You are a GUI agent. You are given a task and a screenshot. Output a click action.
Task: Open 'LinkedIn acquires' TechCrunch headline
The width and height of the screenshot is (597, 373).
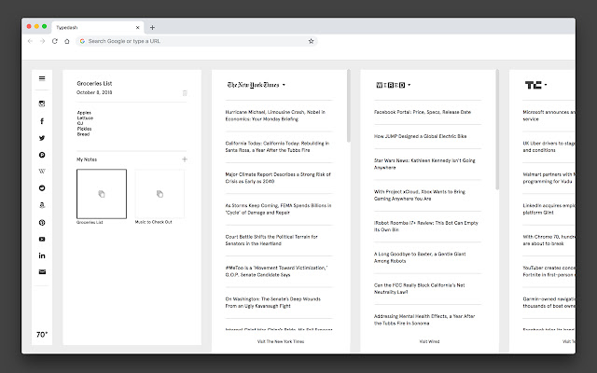click(x=548, y=209)
